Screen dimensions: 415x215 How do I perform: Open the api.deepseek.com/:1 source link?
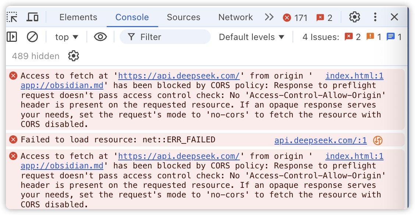(x=320, y=140)
